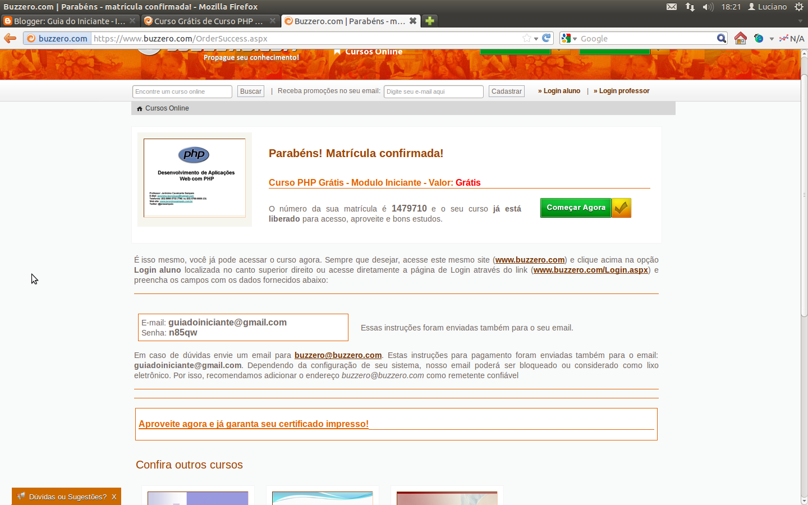The height and width of the screenshot is (505, 808).
Task: Open the Dúvidas ou Sugestões feedback bar
Action: pos(66,497)
